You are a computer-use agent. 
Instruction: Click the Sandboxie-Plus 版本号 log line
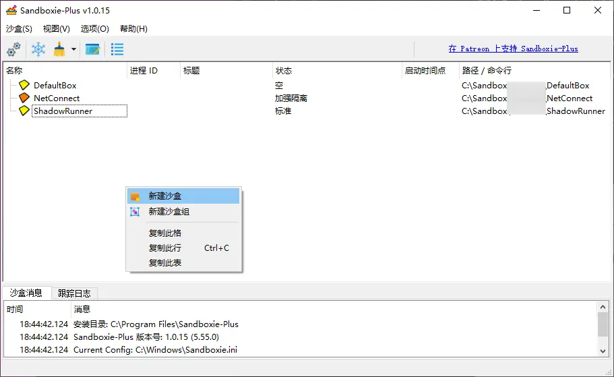(x=146, y=337)
